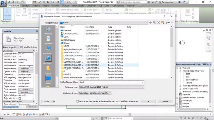Toggle the Trajectoire du soleil checkbox in Propriétés

20,98
